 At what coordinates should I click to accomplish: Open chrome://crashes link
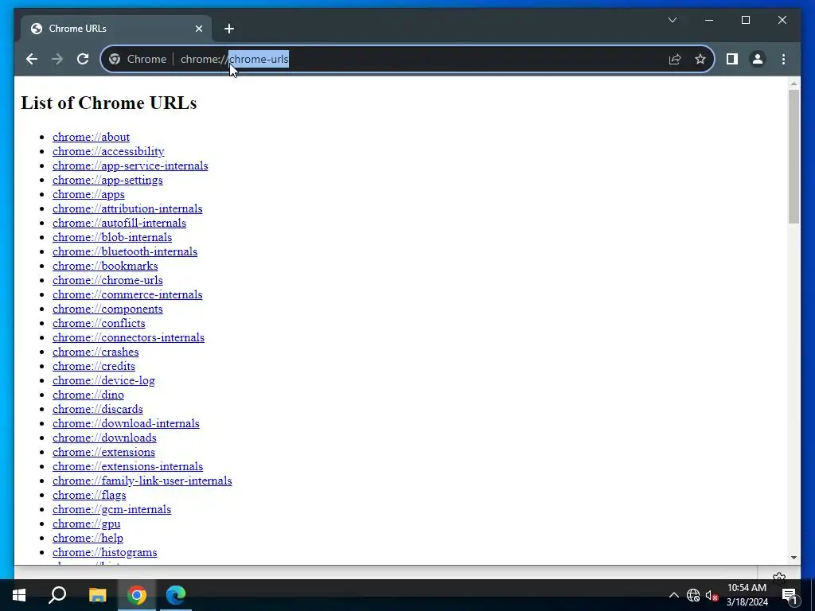pyautogui.click(x=96, y=352)
